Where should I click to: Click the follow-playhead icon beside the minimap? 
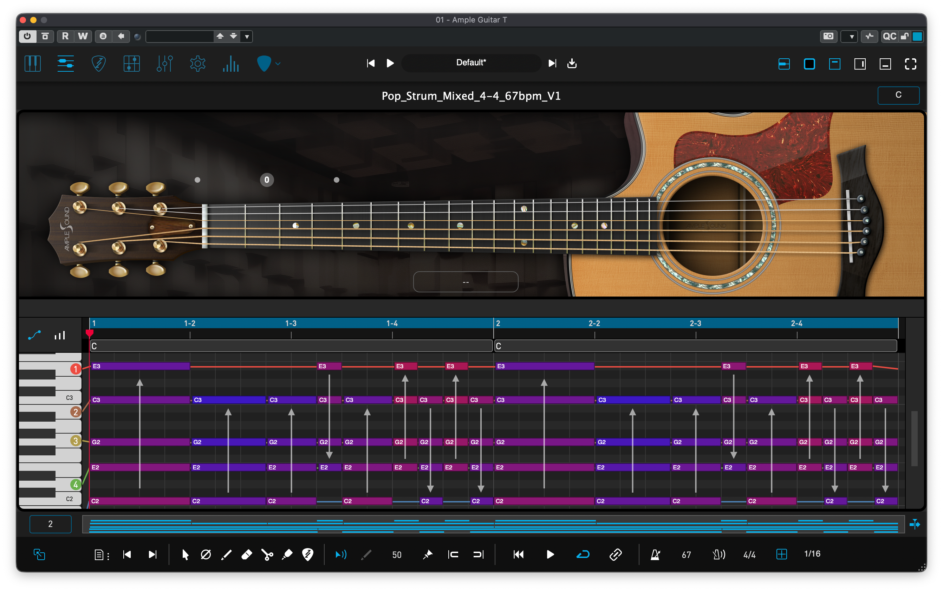915,524
